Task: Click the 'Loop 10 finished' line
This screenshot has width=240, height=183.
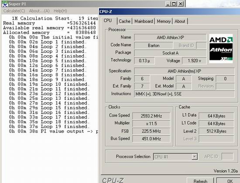Action: click(x=49, y=85)
